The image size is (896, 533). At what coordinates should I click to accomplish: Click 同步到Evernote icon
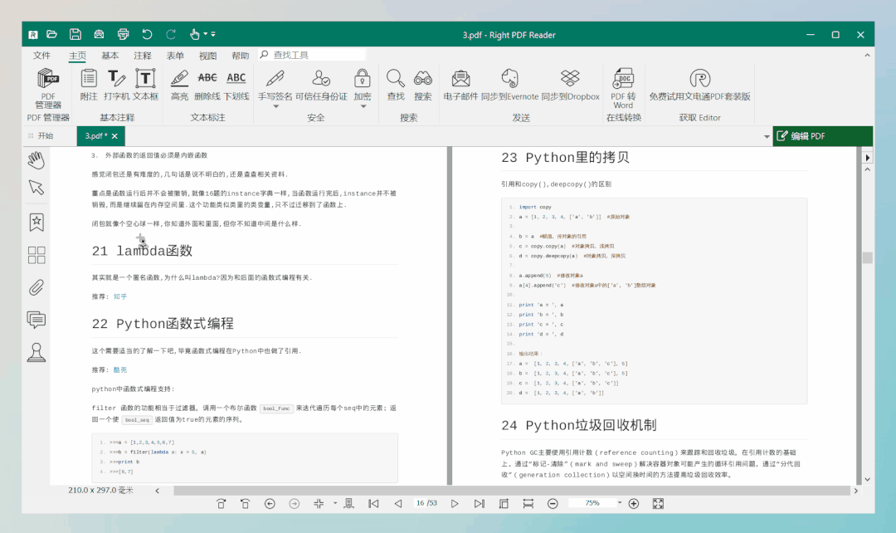tap(509, 78)
